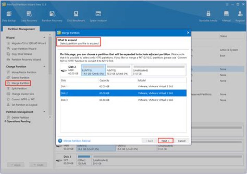The width and height of the screenshot is (247, 174).
Task: Open Disk Benchmark
Action: pos(76,17)
